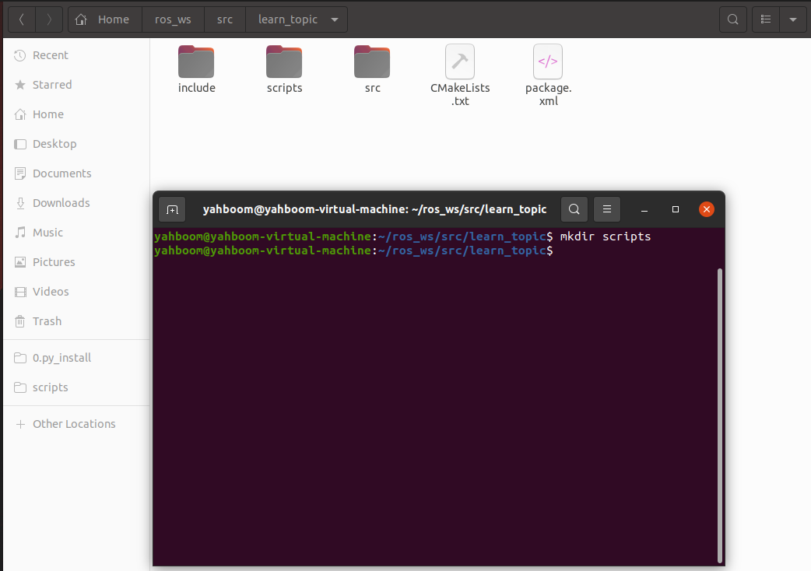Click the terminal title text
Image resolution: width=811 pixels, height=571 pixels.
click(x=374, y=209)
